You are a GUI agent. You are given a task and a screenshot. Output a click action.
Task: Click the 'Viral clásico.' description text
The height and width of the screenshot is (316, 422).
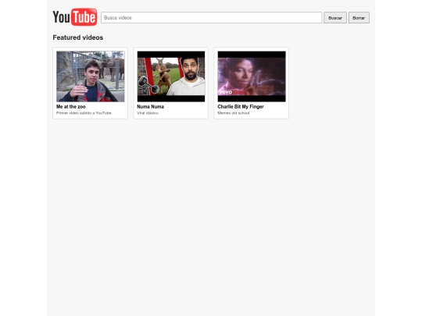click(148, 113)
